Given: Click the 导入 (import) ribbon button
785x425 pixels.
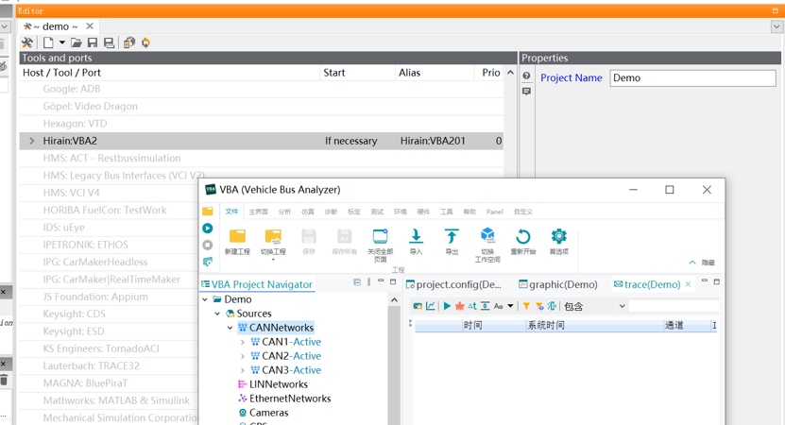Looking at the screenshot, I should coord(416,242).
